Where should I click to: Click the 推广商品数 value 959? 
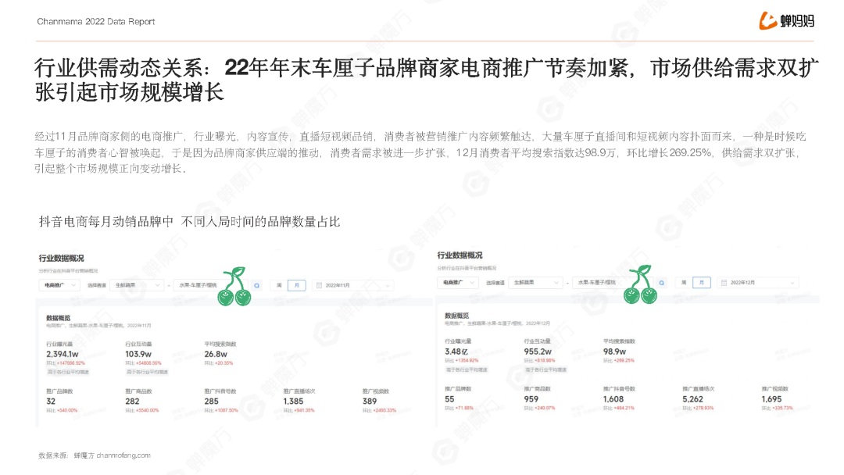(x=531, y=399)
